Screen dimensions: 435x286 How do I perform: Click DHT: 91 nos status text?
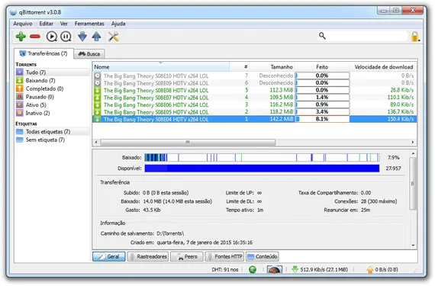pos(224,269)
